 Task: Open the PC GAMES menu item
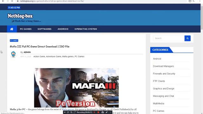pos(26,29)
